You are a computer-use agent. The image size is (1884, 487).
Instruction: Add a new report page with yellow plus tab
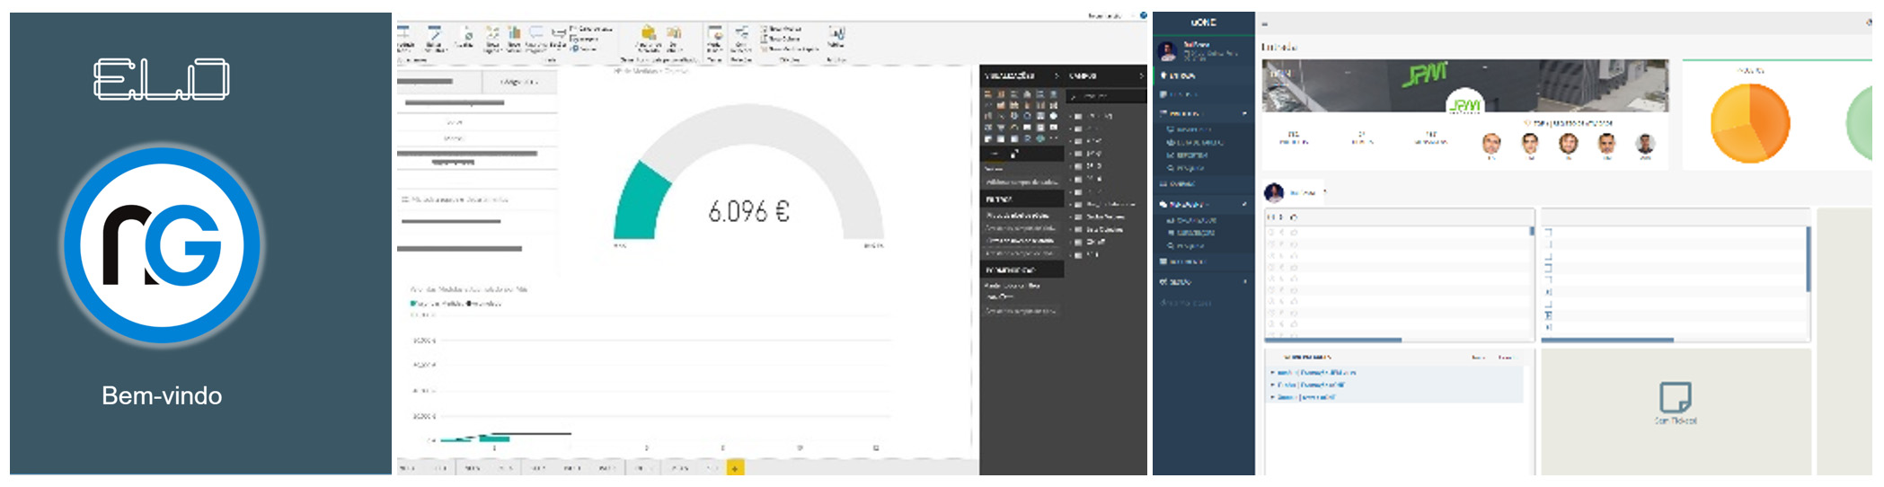point(735,468)
